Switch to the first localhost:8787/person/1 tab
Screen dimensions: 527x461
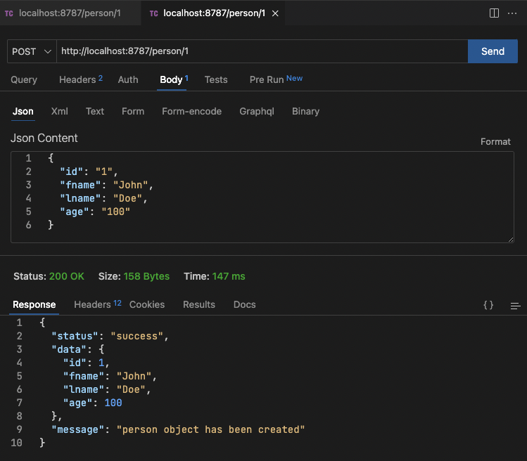tap(69, 13)
